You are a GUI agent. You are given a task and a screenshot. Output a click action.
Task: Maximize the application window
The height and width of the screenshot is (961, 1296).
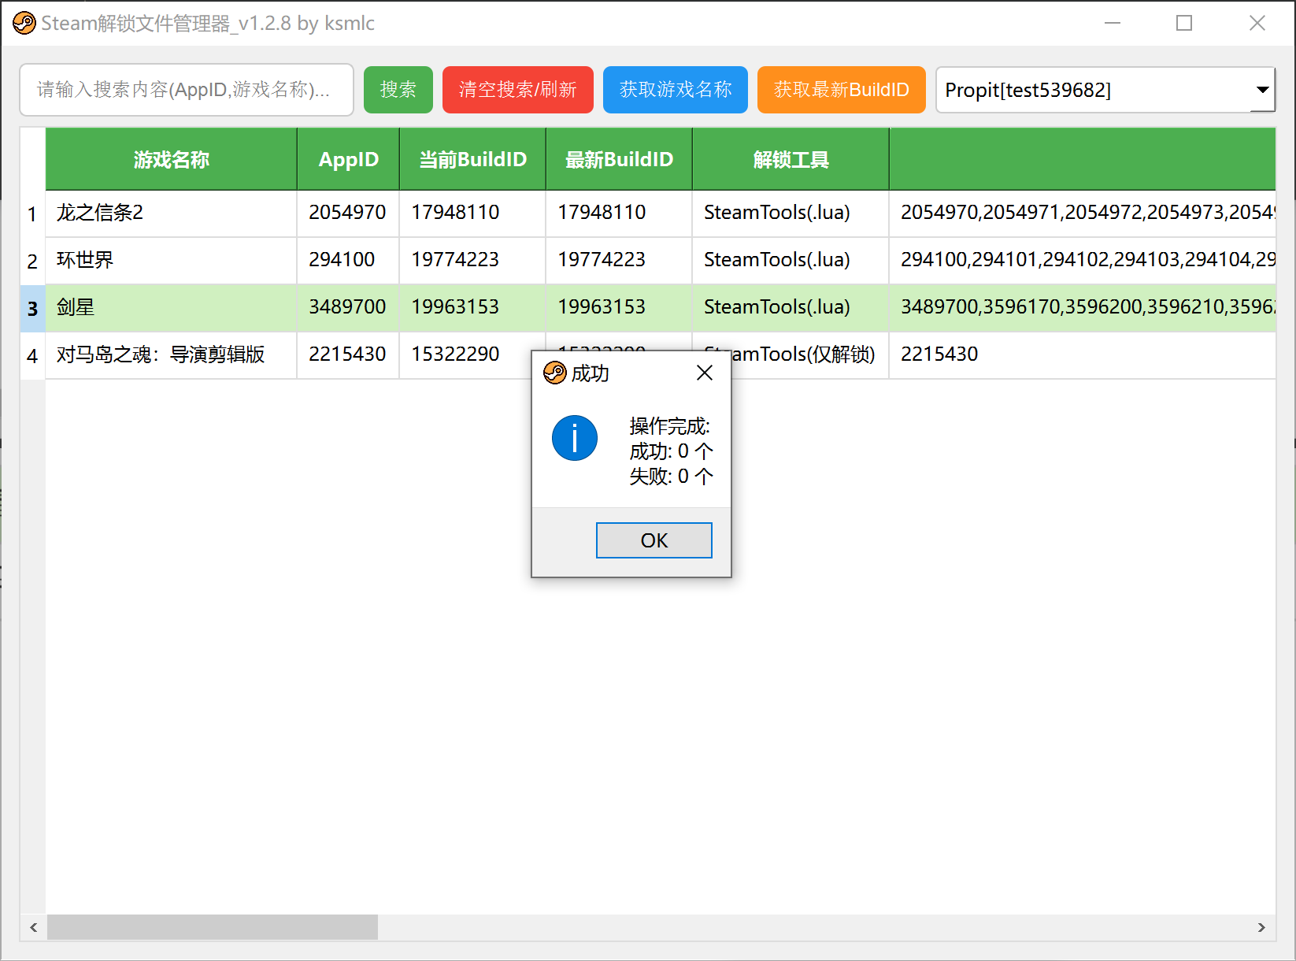[1183, 24]
